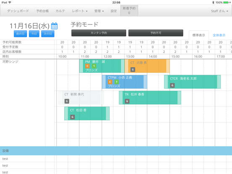232x174 pixels.
Task: Click G badge on 新開 美代 booking
Action: click(67, 101)
